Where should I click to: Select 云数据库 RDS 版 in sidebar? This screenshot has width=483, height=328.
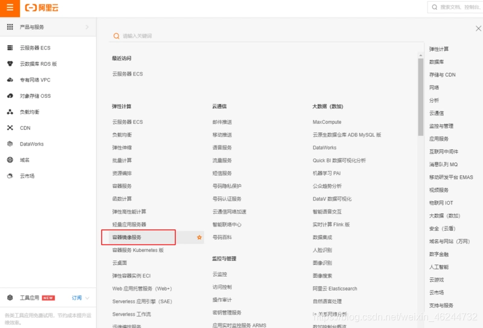pos(38,64)
